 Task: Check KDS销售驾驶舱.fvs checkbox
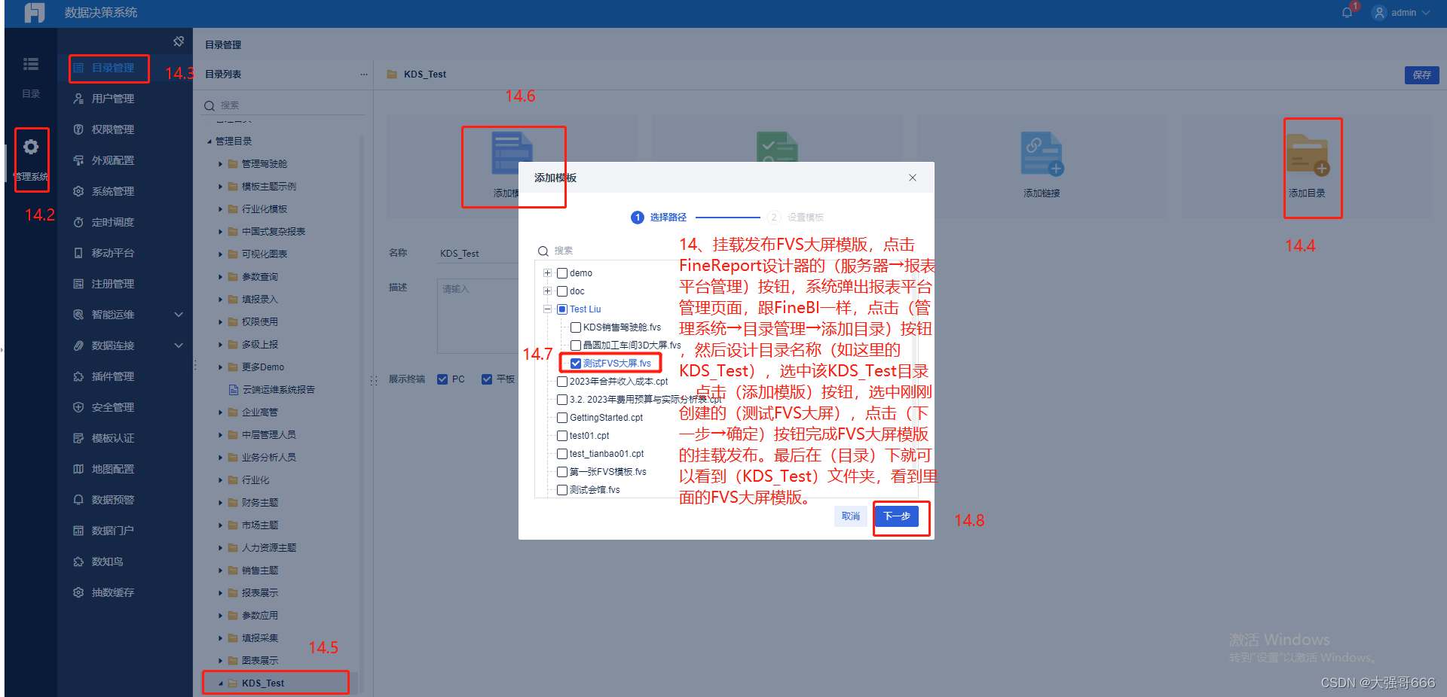[576, 327]
